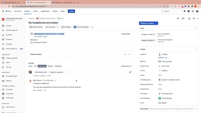Click the feedback megaphone icon
Viewport: 201px width, 113px height.
[178, 19]
